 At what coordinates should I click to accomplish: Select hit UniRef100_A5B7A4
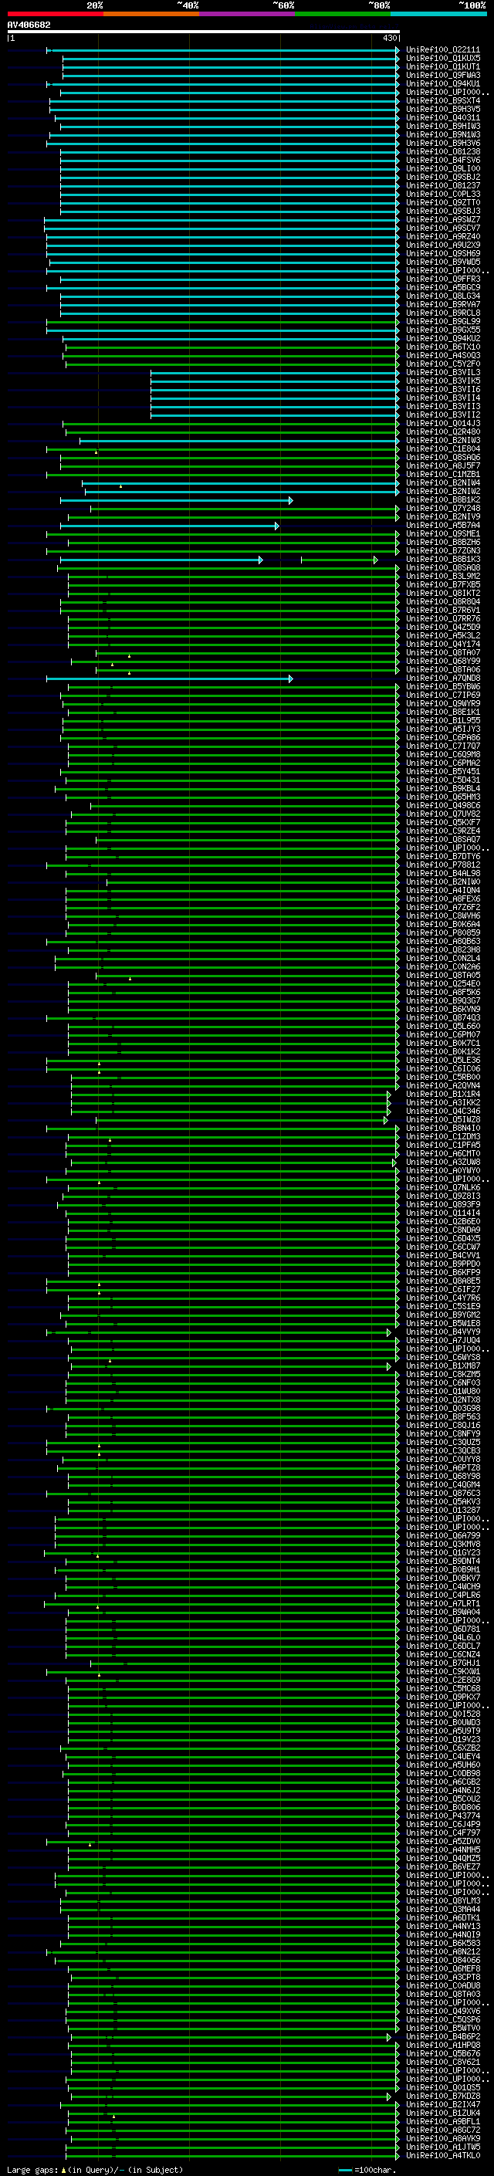443,526
